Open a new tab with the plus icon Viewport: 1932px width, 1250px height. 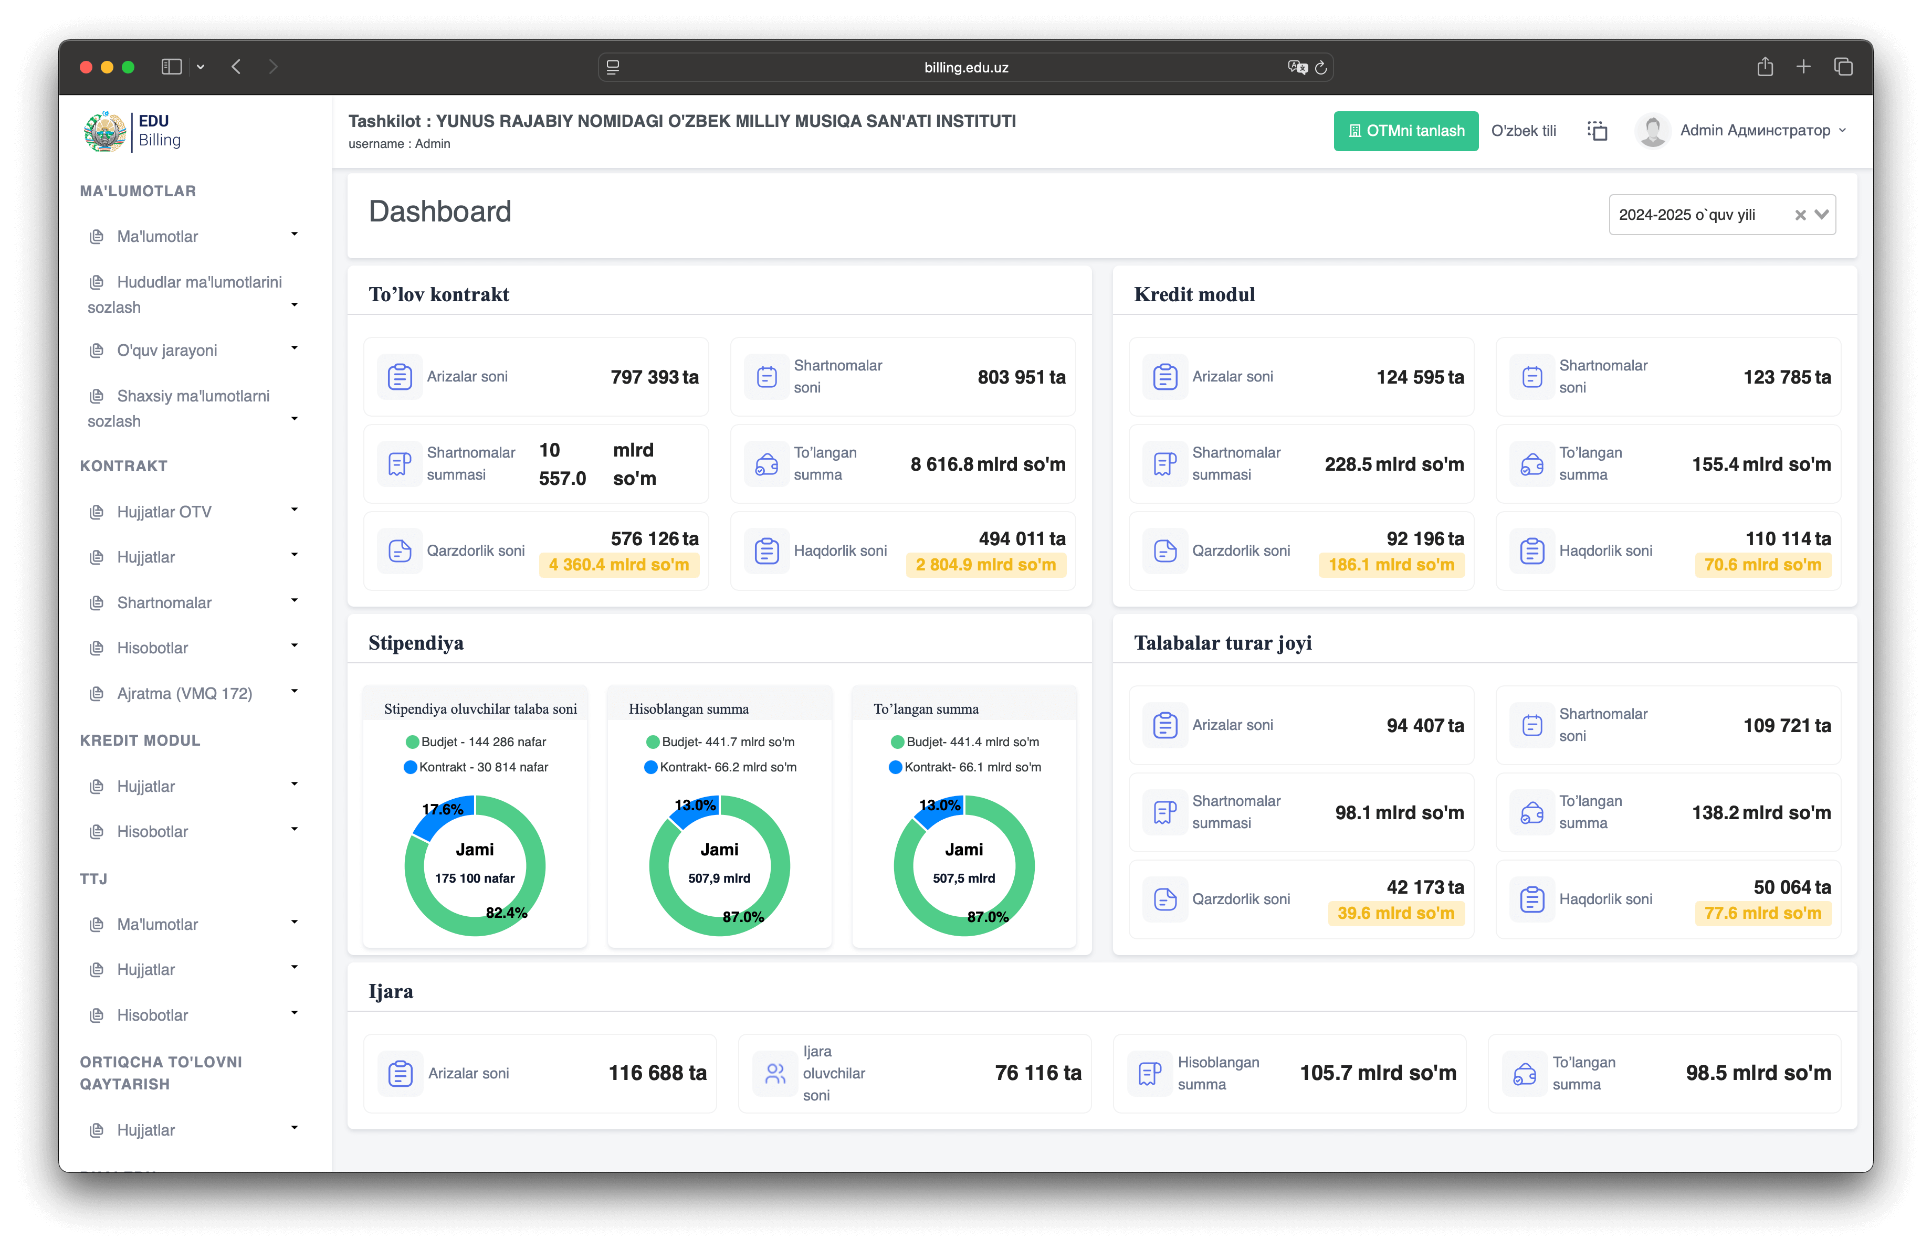[1804, 67]
